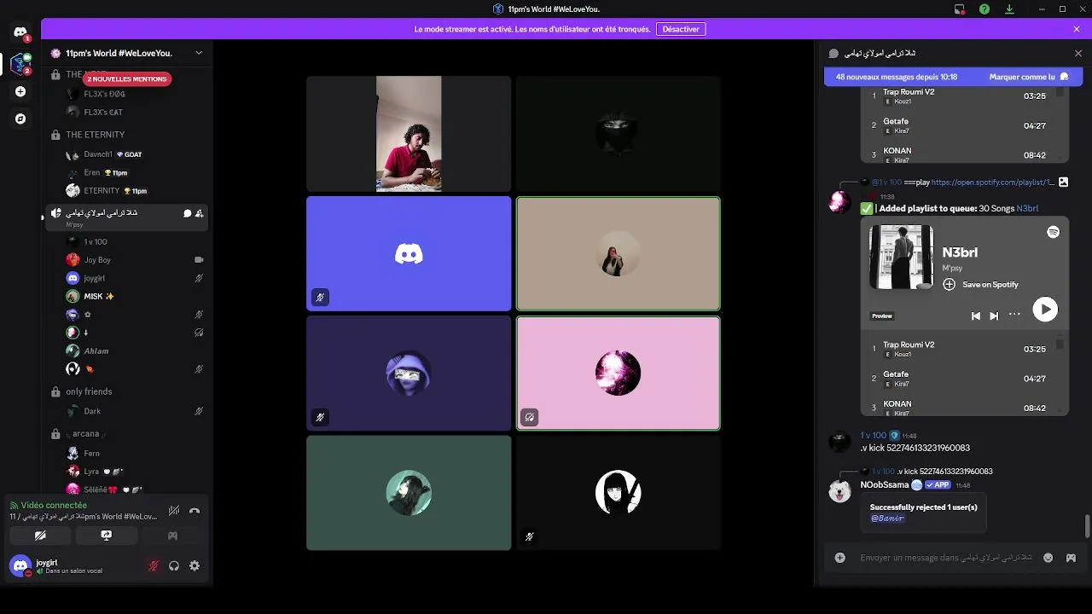Open the Spotify playlist link in message
This screenshot has width=1092, height=614.
[x=994, y=182]
